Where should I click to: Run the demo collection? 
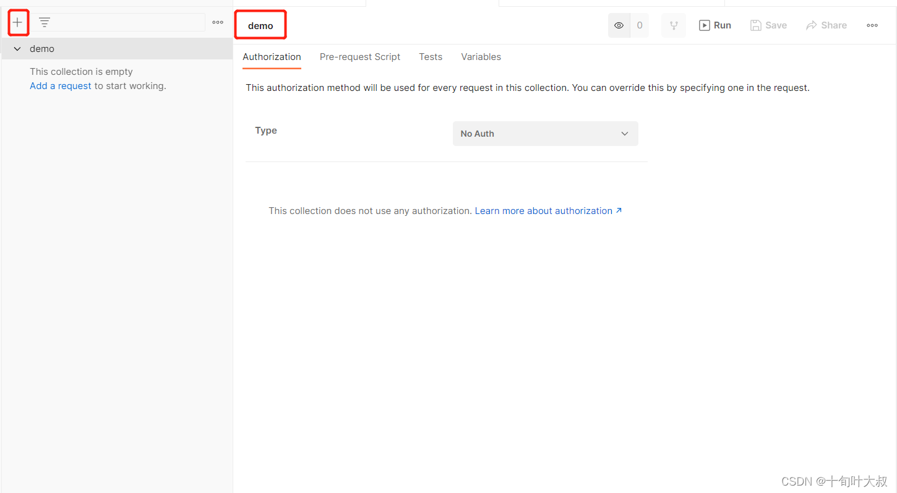[715, 25]
